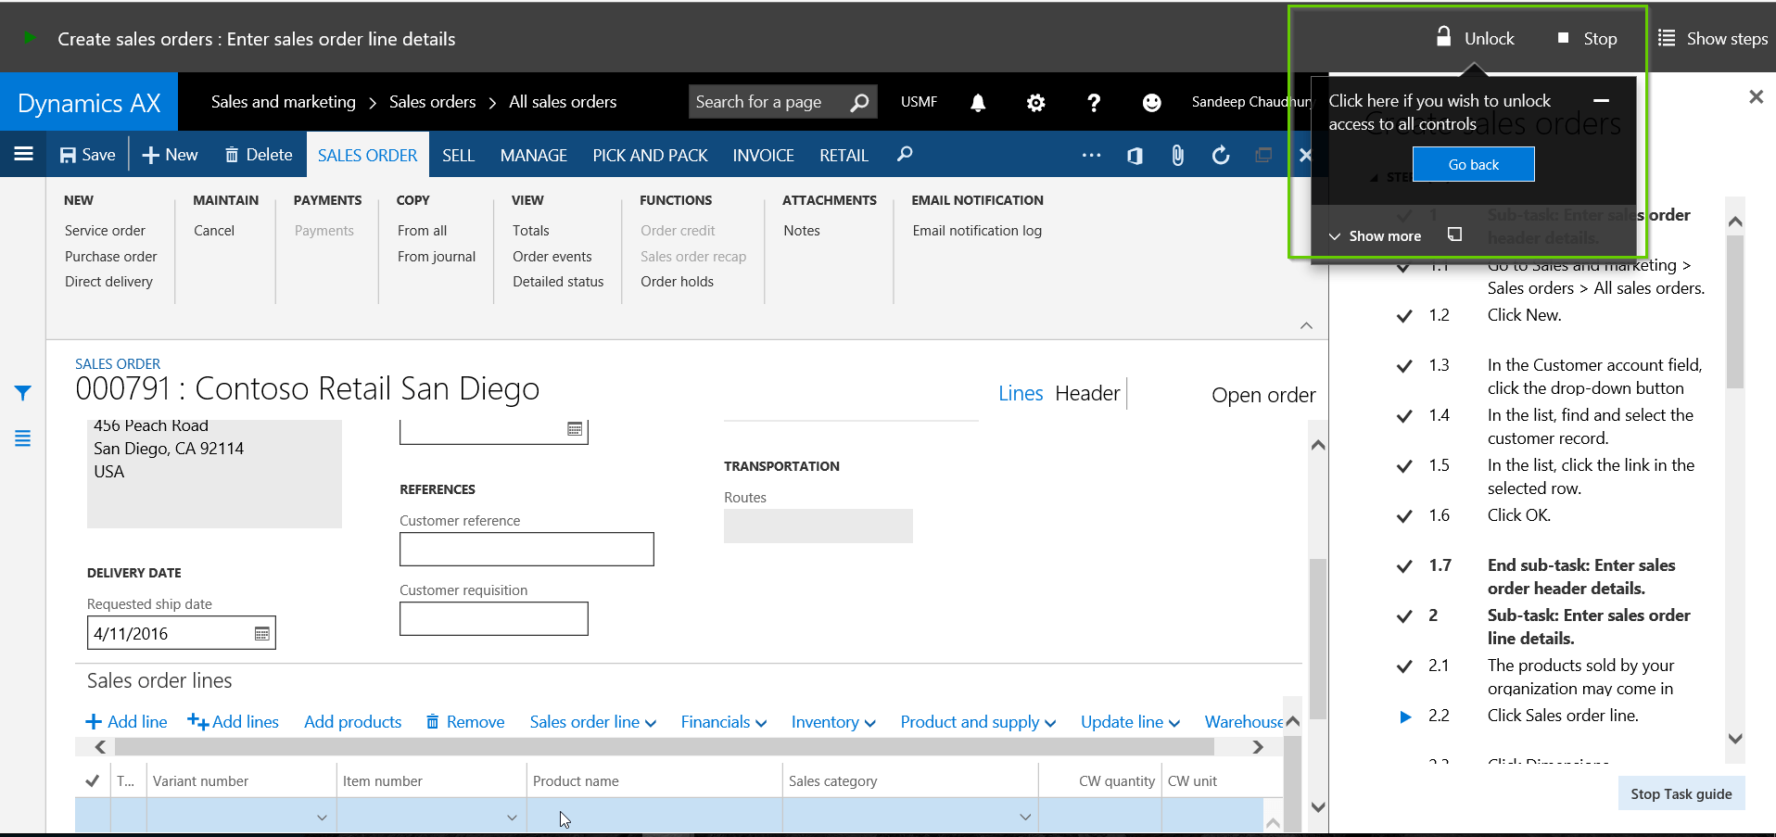Click the Customer reference input field
The width and height of the screenshot is (1776, 837).
(526, 549)
